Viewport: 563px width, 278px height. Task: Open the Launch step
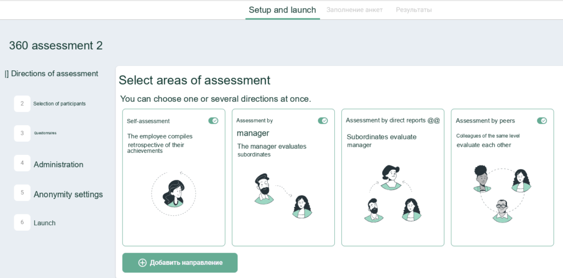[45, 223]
